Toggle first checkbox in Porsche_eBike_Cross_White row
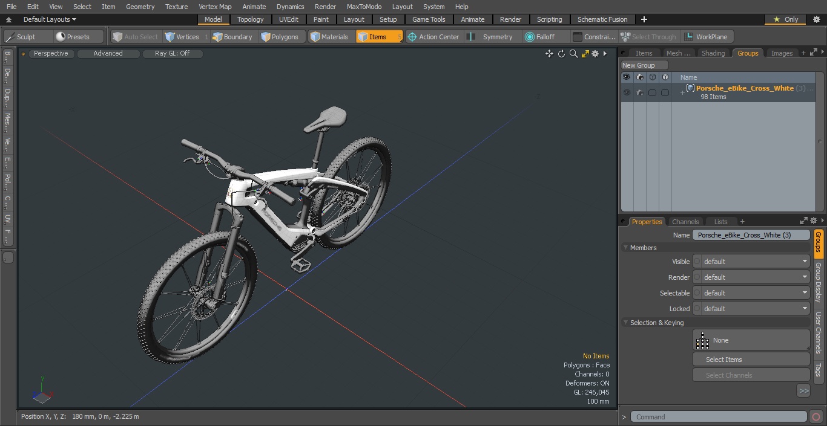 (652, 92)
